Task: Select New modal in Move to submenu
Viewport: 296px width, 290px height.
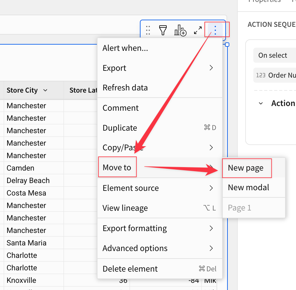Action: click(254, 187)
